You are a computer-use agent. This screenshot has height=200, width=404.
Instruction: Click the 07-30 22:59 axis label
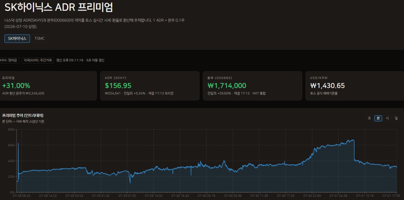click(x=312, y=196)
